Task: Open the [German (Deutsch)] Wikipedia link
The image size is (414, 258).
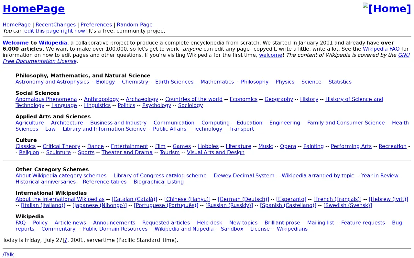Action: (243, 199)
